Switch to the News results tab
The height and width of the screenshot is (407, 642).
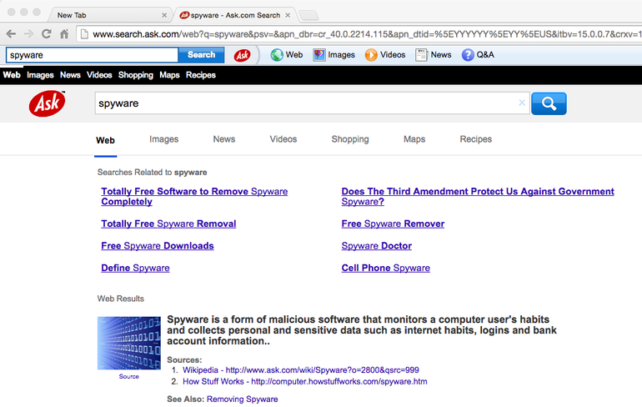tap(224, 139)
